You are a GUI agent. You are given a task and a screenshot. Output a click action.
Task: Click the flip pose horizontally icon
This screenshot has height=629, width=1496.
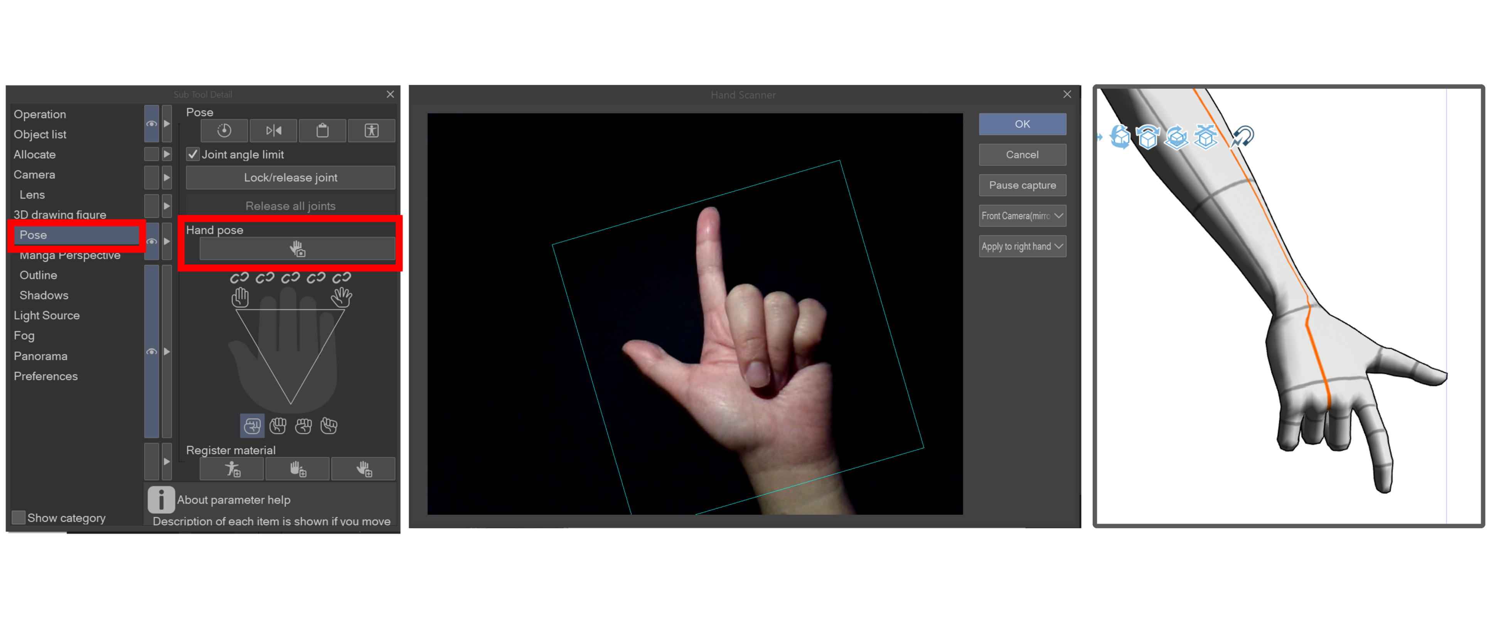[273, 131]
